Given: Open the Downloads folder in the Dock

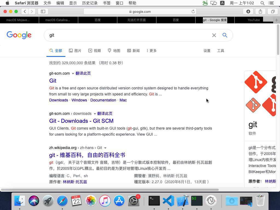Looking at the screenshot, I should coord(232,200).
